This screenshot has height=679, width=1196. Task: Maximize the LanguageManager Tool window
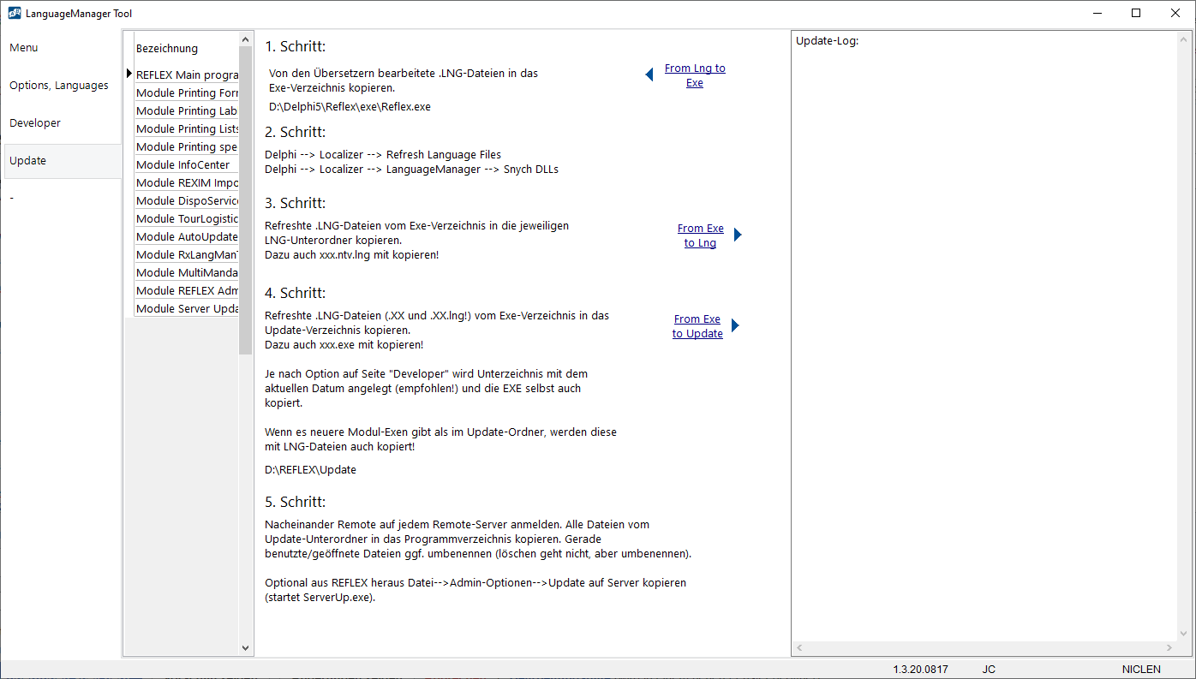coord(1136,13)
